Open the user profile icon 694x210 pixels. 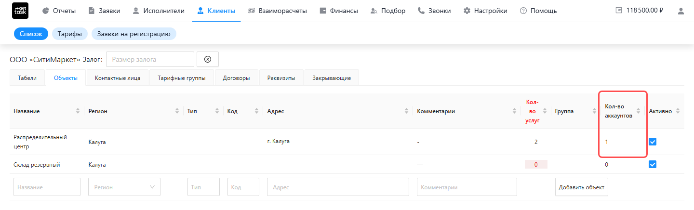681,11
